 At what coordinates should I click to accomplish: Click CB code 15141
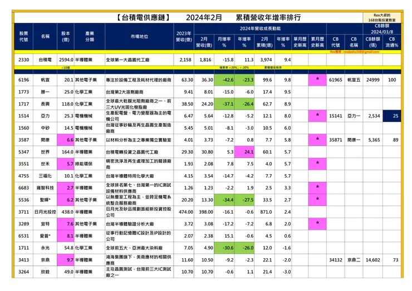pyautogui.click(x=336, y=116)
